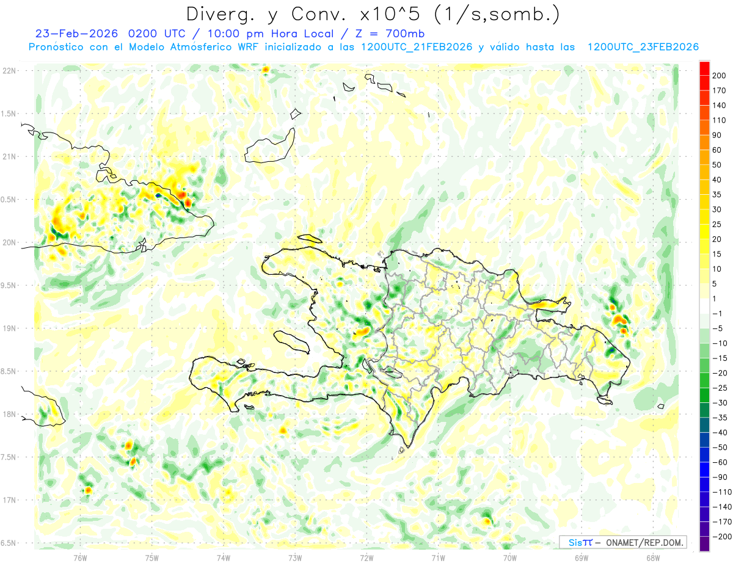Click the positive '35' color bar value
The height and width of the screenshot is (566, 733).
pyautogui.click(x=717, y=195)
